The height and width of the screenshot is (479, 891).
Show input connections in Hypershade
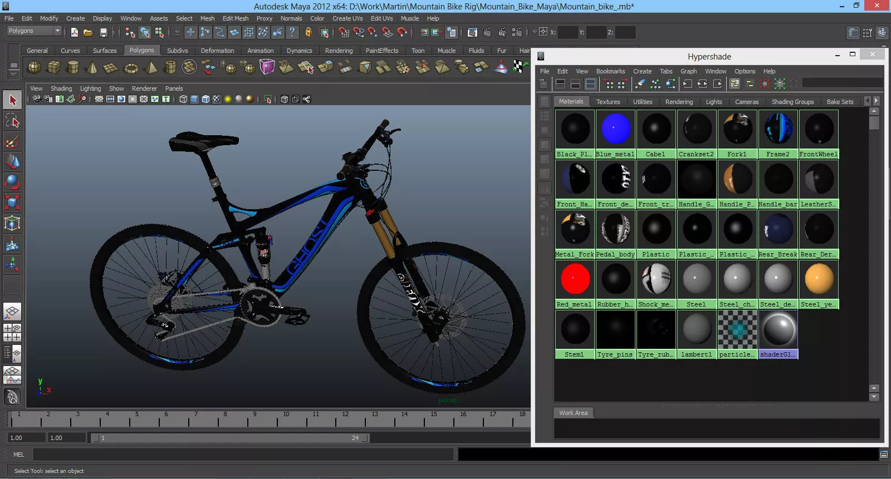688,84
